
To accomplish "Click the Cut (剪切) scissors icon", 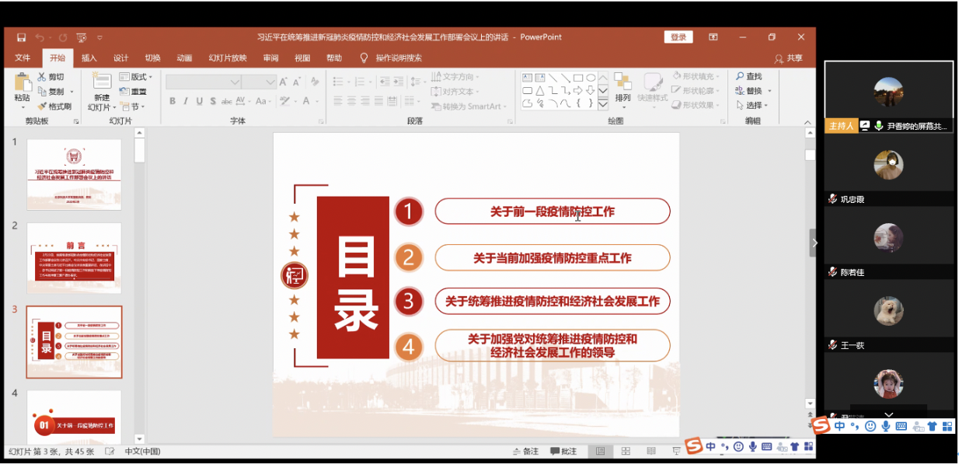I will coord(42,77).
